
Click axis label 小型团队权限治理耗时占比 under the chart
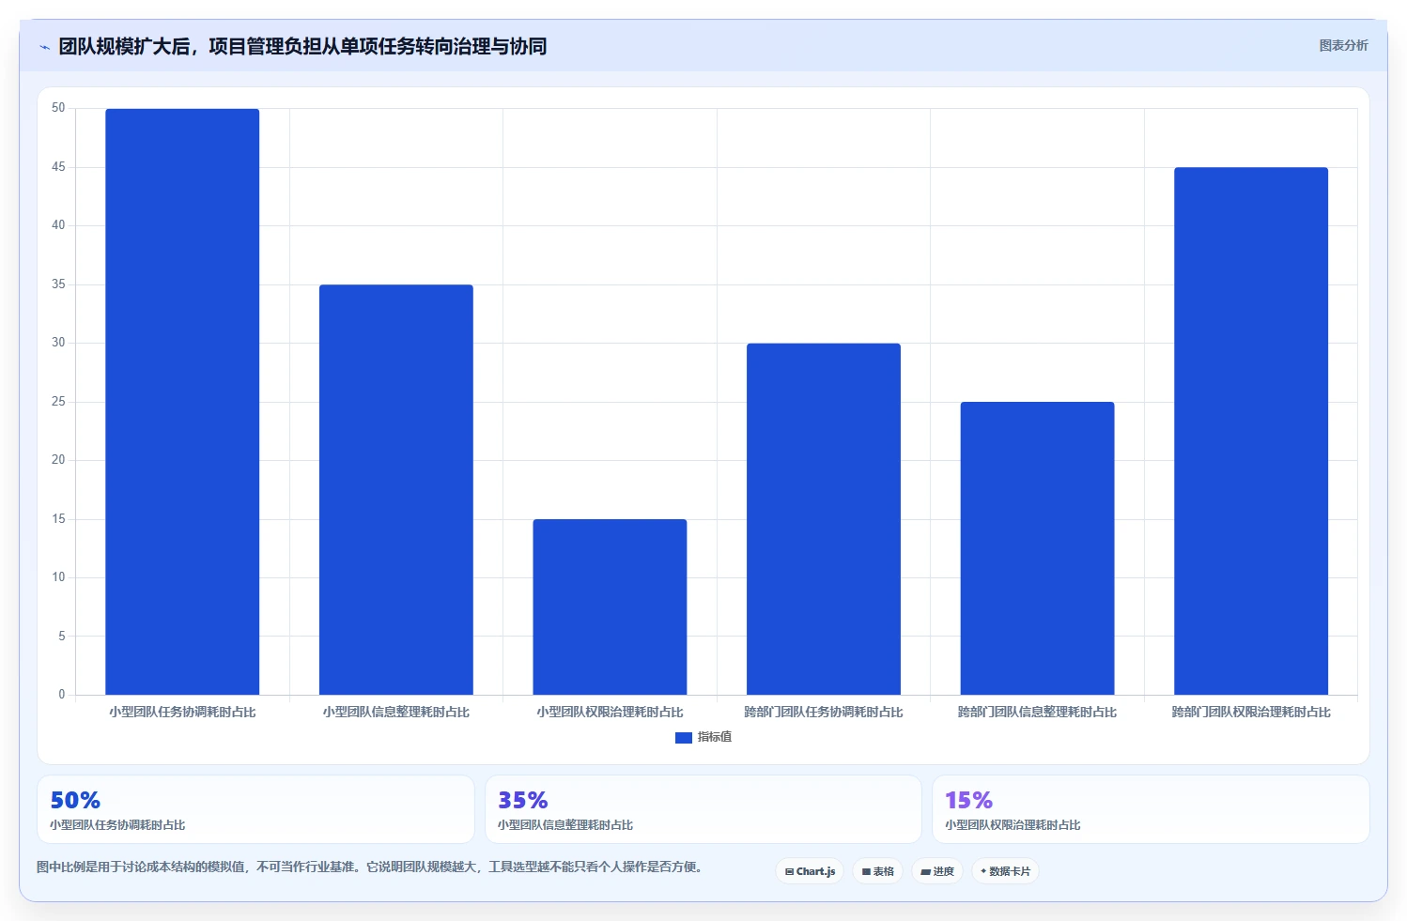coord(610,713)
